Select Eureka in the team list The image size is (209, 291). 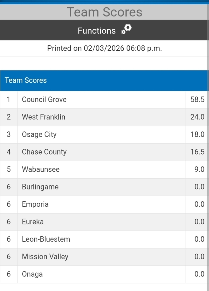click(33, 222)
